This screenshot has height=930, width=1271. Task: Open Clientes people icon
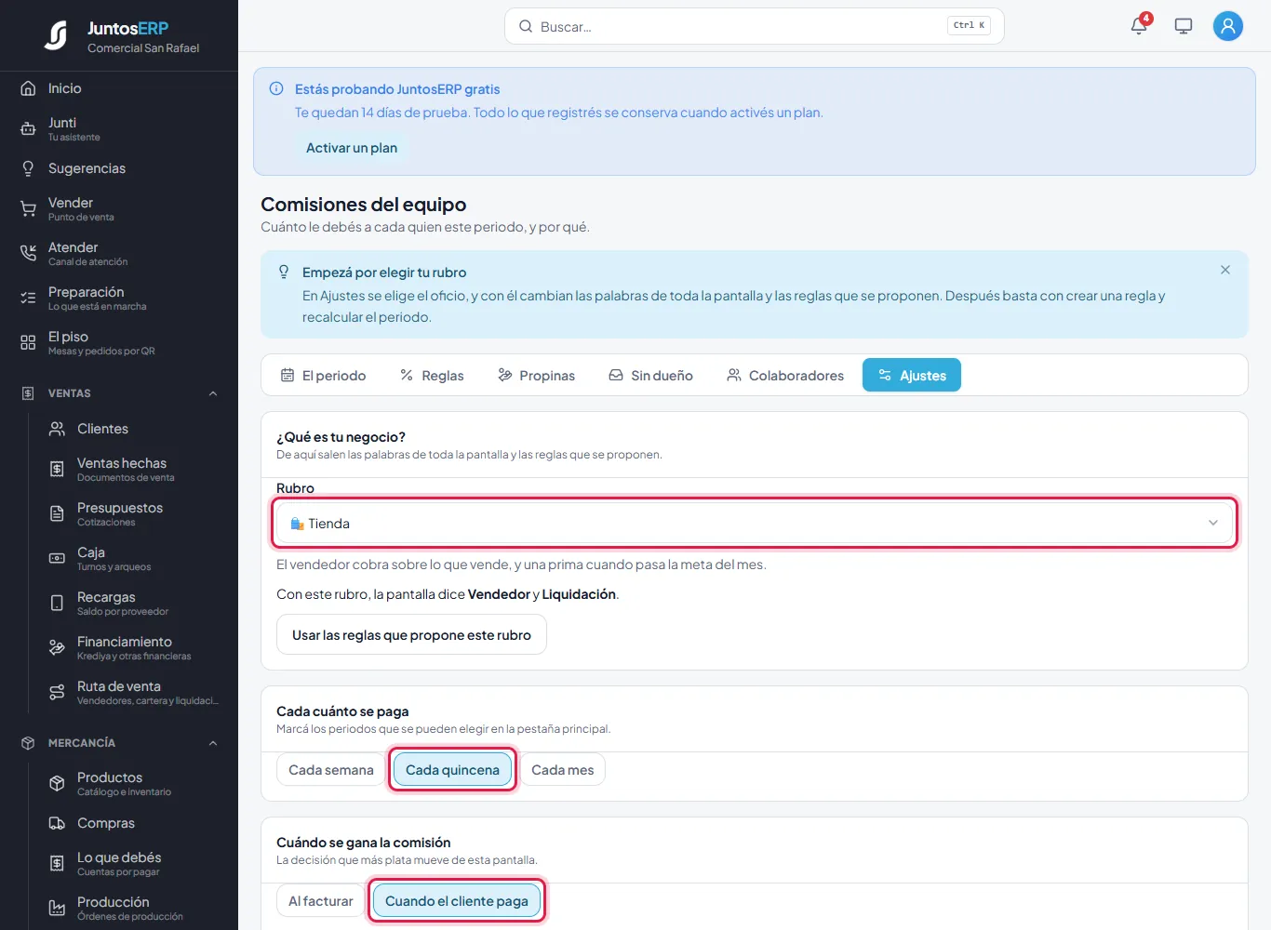click(57, 429)
